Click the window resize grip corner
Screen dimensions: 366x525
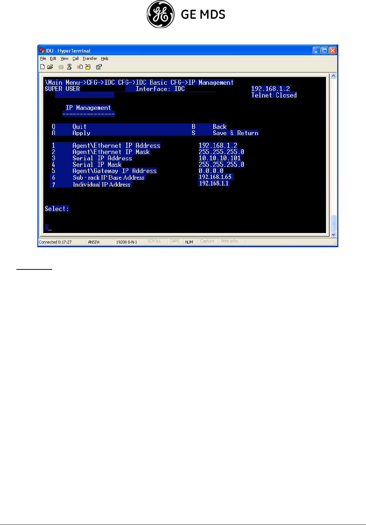[x=335, y=243]
